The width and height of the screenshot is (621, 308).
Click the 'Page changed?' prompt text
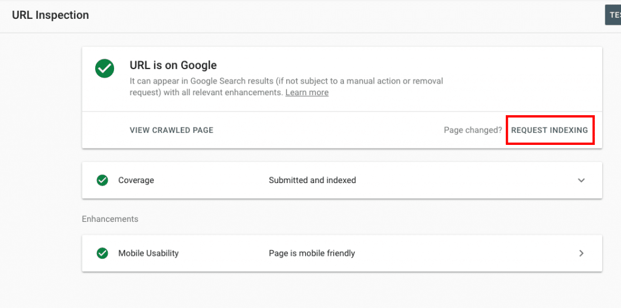point(472,130)
